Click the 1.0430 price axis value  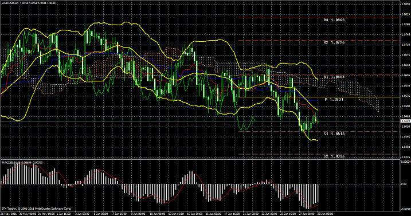point(405,127)
